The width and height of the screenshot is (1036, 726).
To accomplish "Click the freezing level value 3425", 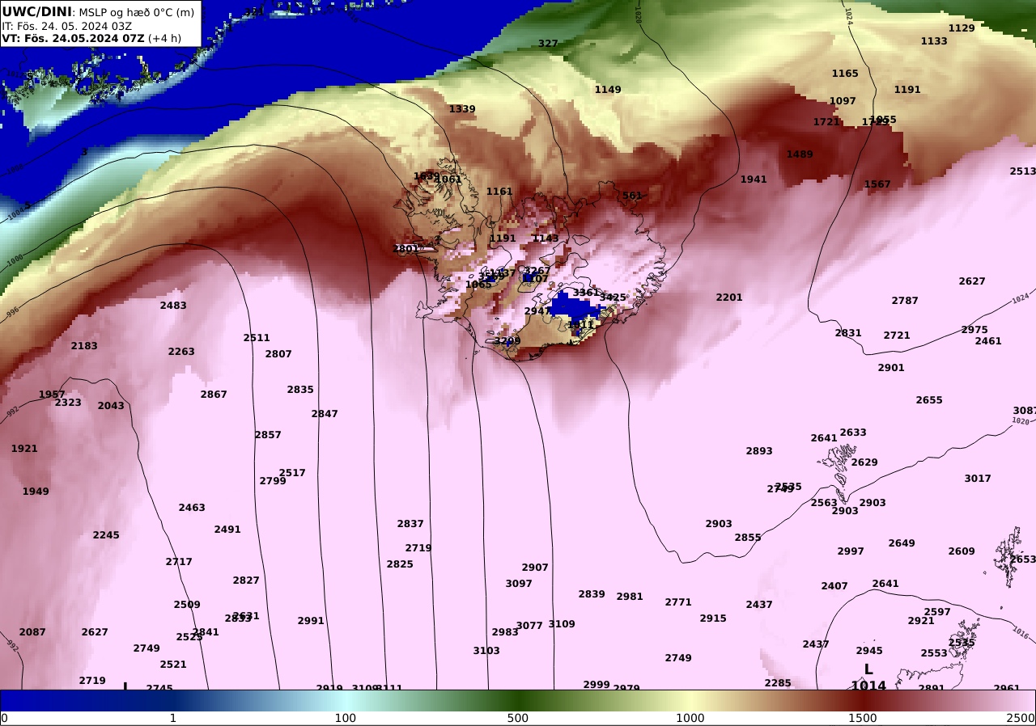I will [613, 298].
